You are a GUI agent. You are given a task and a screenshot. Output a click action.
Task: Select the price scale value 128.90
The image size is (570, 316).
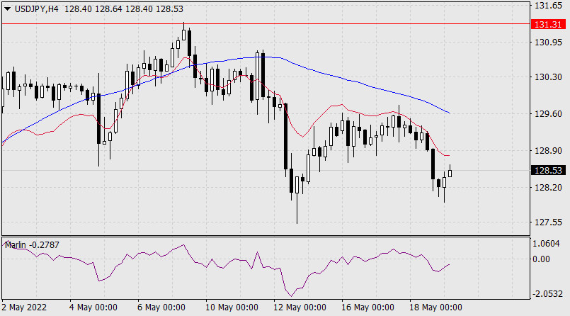(548, 150)
